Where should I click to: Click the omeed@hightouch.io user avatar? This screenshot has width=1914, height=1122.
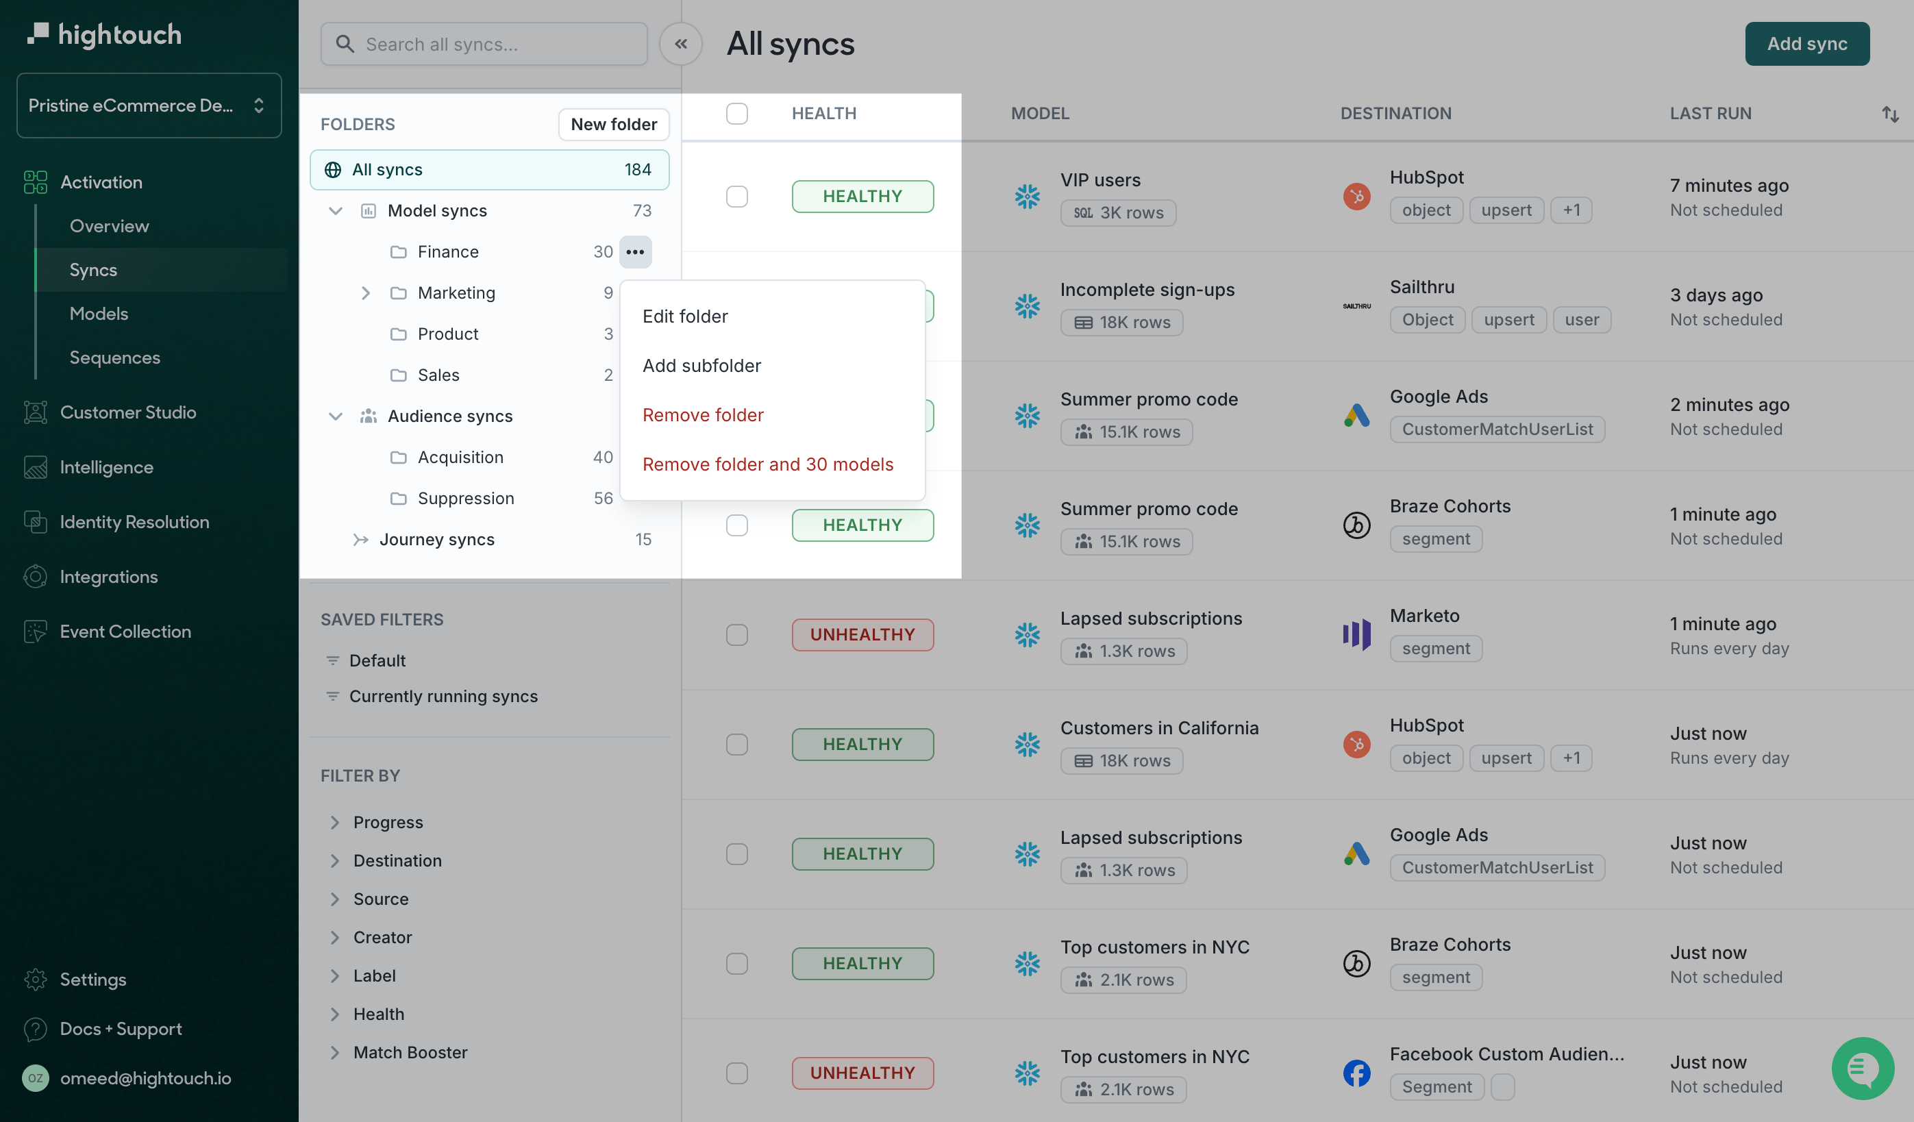tap(36, 1078)
